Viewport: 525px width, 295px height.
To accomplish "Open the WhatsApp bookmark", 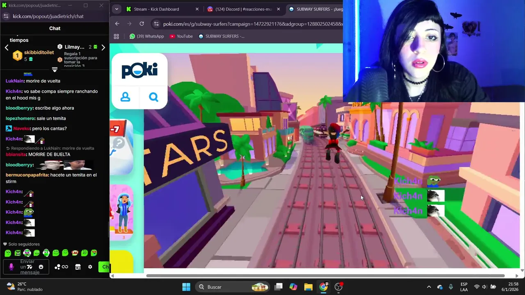I will tap(146, 36).
